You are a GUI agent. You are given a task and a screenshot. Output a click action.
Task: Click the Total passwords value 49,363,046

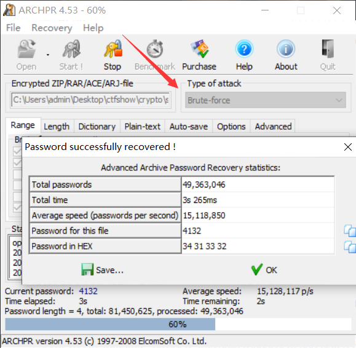coord(204,185)
